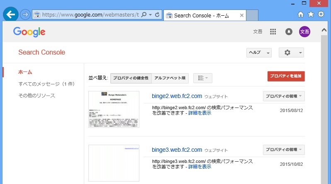The height and width of the screenshot is (184, 331).
Task: Focus the URL address field
Action: coord(90,14)
